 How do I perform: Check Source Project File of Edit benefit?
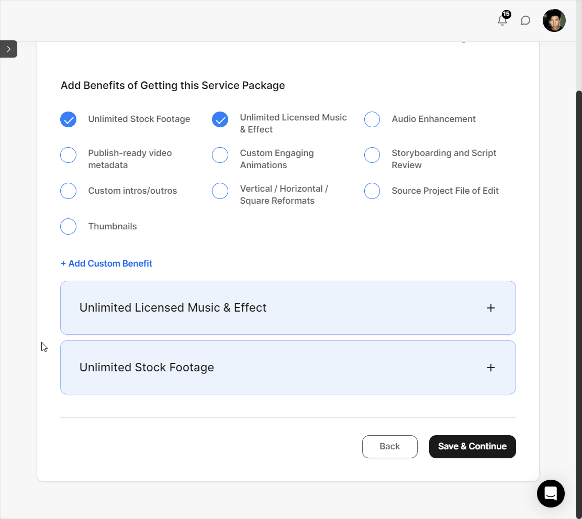(372, 191)
